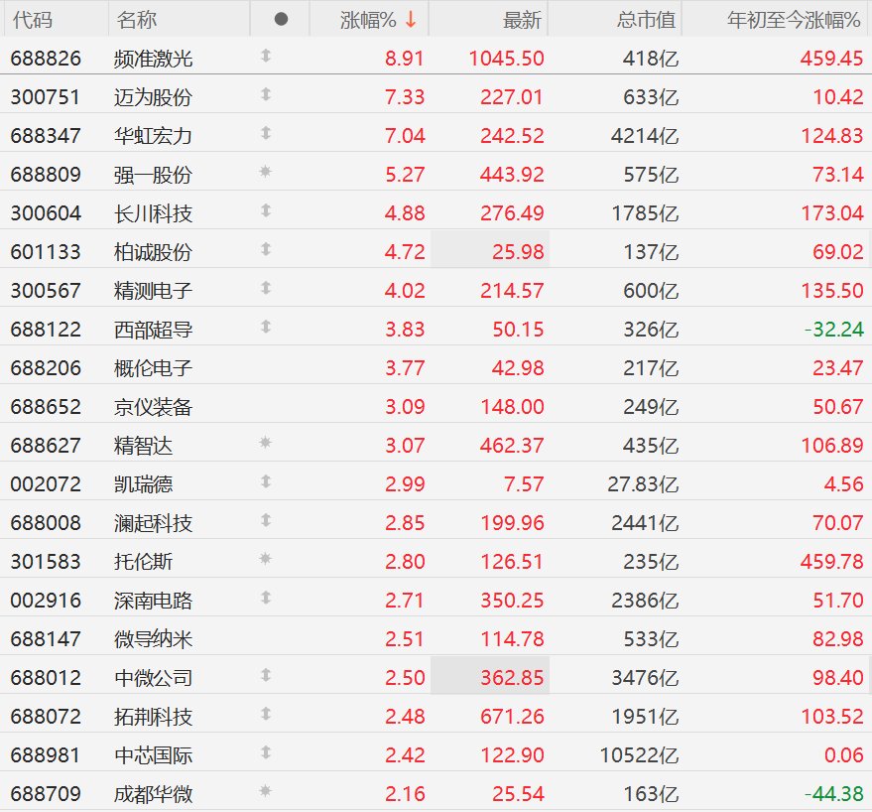The image size is (872, 812).
Task: Select stock code 002916
Action: click(46, 601)
